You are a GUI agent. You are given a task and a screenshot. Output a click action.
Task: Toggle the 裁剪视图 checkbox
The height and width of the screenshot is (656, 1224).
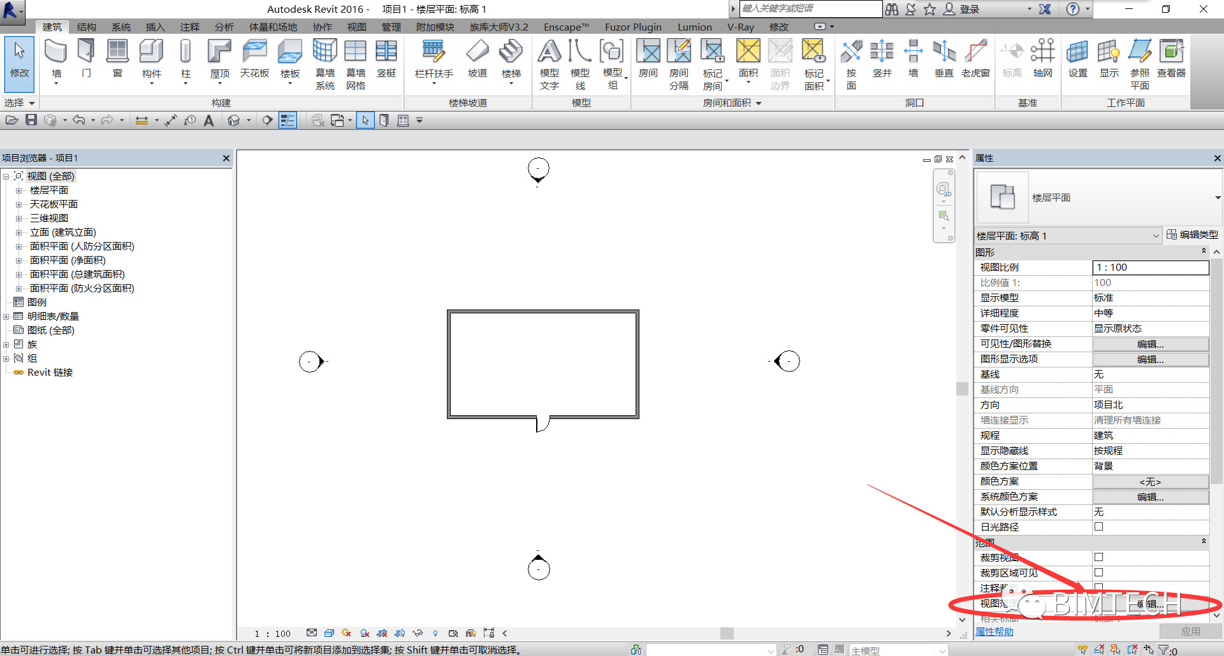point(1098,557)
